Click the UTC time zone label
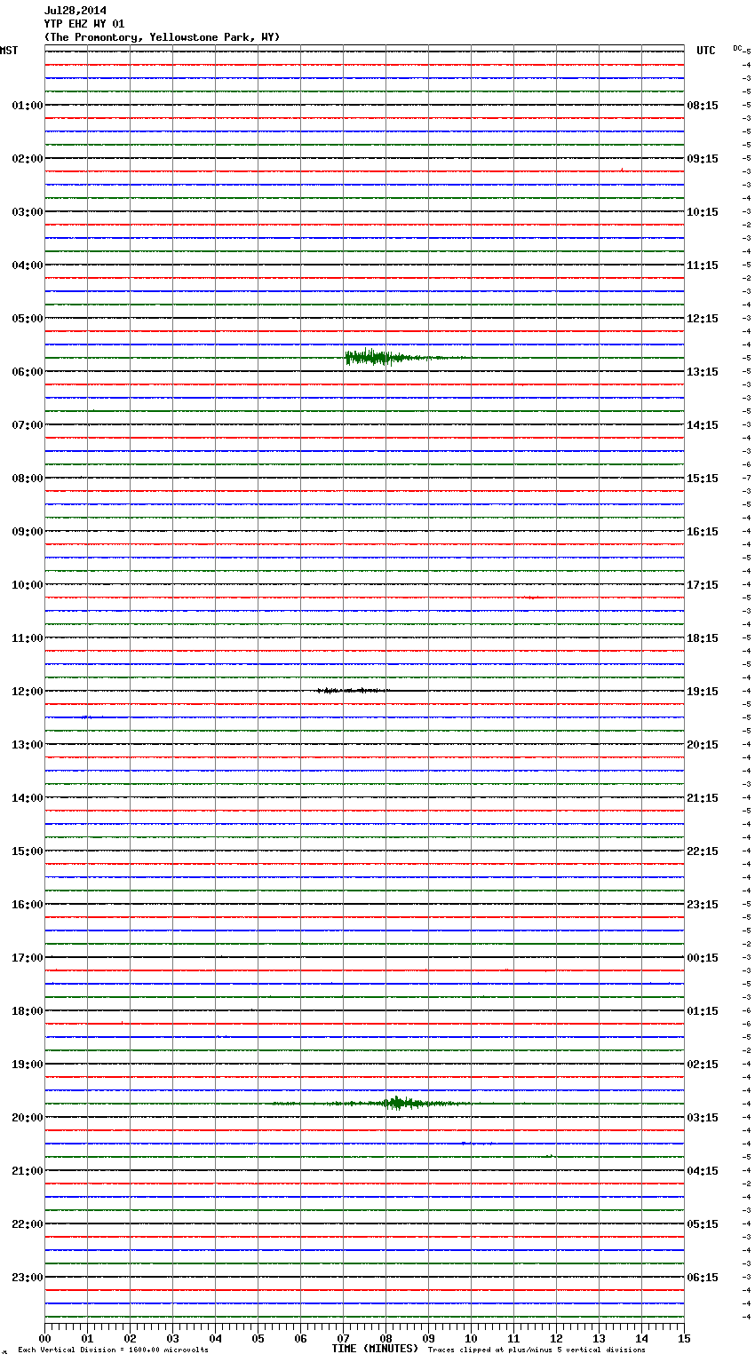755x1362 pixels. pos(706,51)
